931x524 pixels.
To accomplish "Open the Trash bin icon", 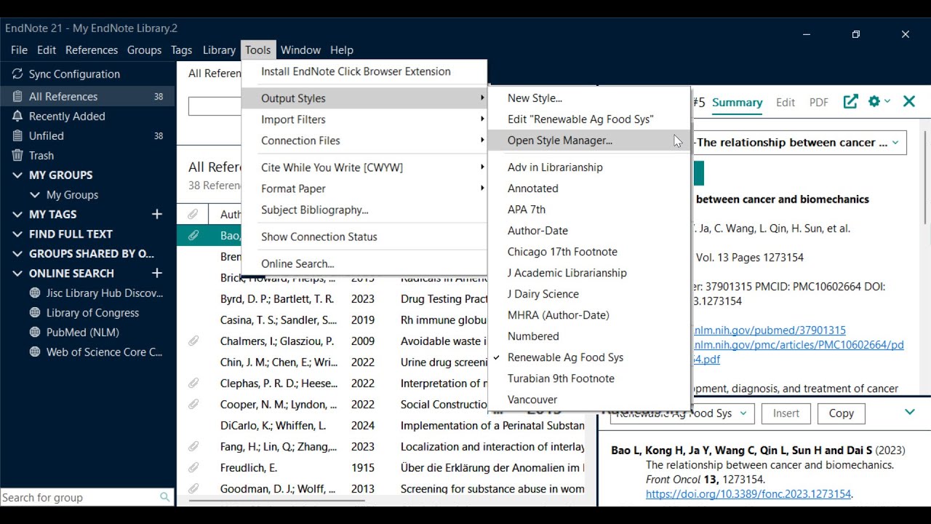I will point(17,156).
